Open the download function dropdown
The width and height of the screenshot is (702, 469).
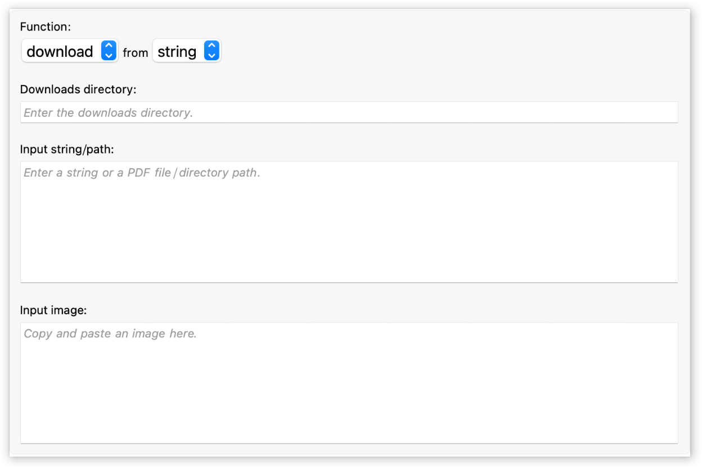click(69, 51)
